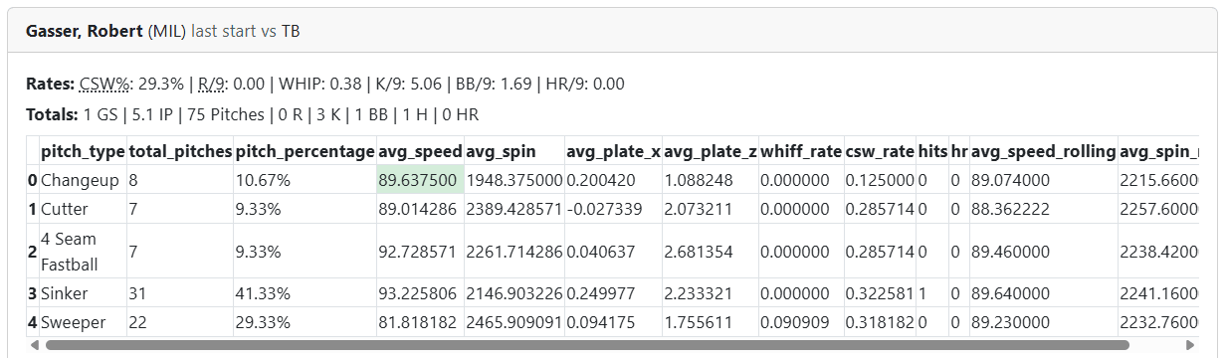This screenshot has width=1226, height=358.
Task: Click Sinker hits value 1
Action: (932, 293)
